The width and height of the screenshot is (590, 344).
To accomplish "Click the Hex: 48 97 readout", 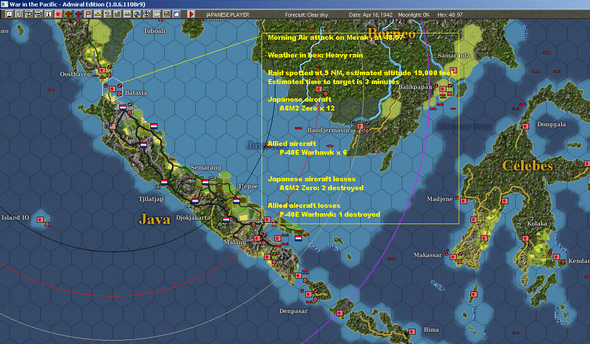I will (449, 15).
